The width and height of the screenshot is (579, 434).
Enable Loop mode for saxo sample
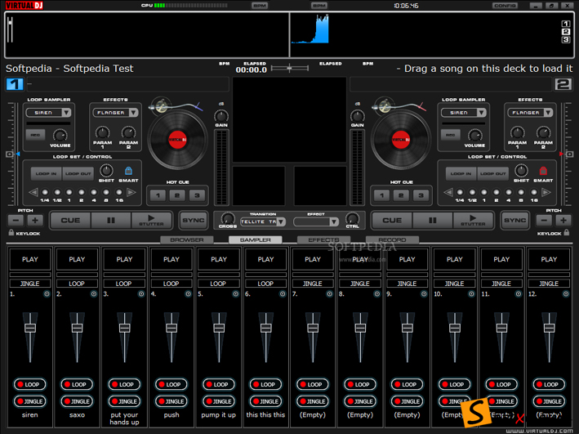(x=77, y=384)
